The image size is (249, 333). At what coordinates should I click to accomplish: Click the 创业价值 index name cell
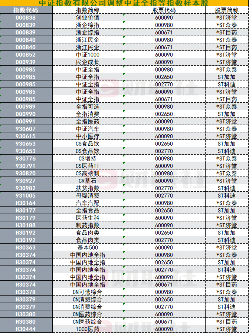point(88,18)
